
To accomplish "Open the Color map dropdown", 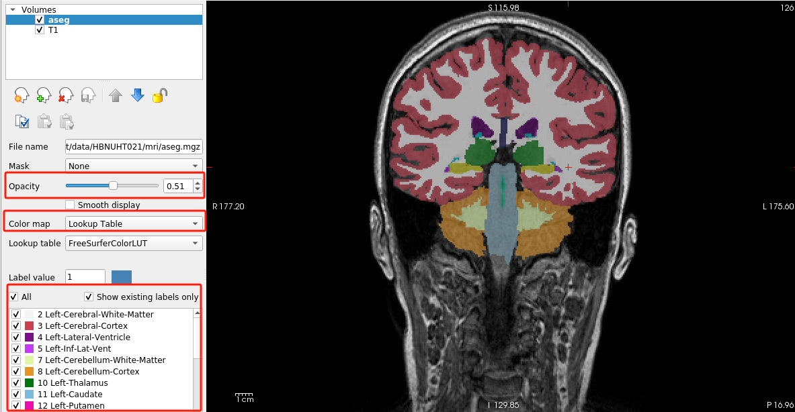I will click(134, 223).
